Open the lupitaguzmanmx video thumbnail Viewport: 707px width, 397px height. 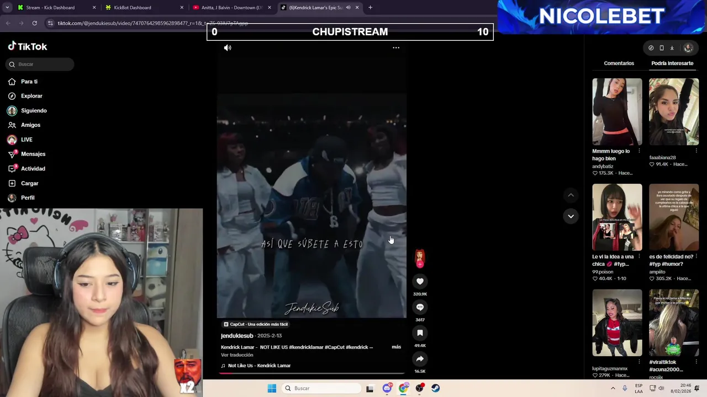(617, 323)
